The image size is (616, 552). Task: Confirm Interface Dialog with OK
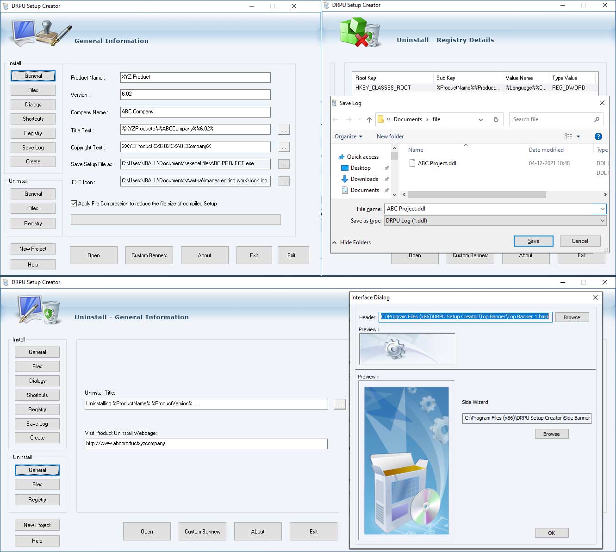551,533
